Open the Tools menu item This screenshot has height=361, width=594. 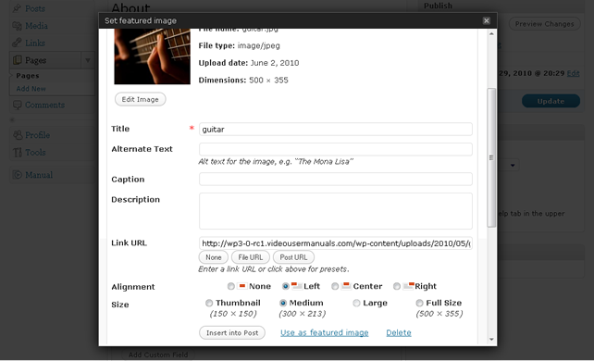click(x=35, y=153)
